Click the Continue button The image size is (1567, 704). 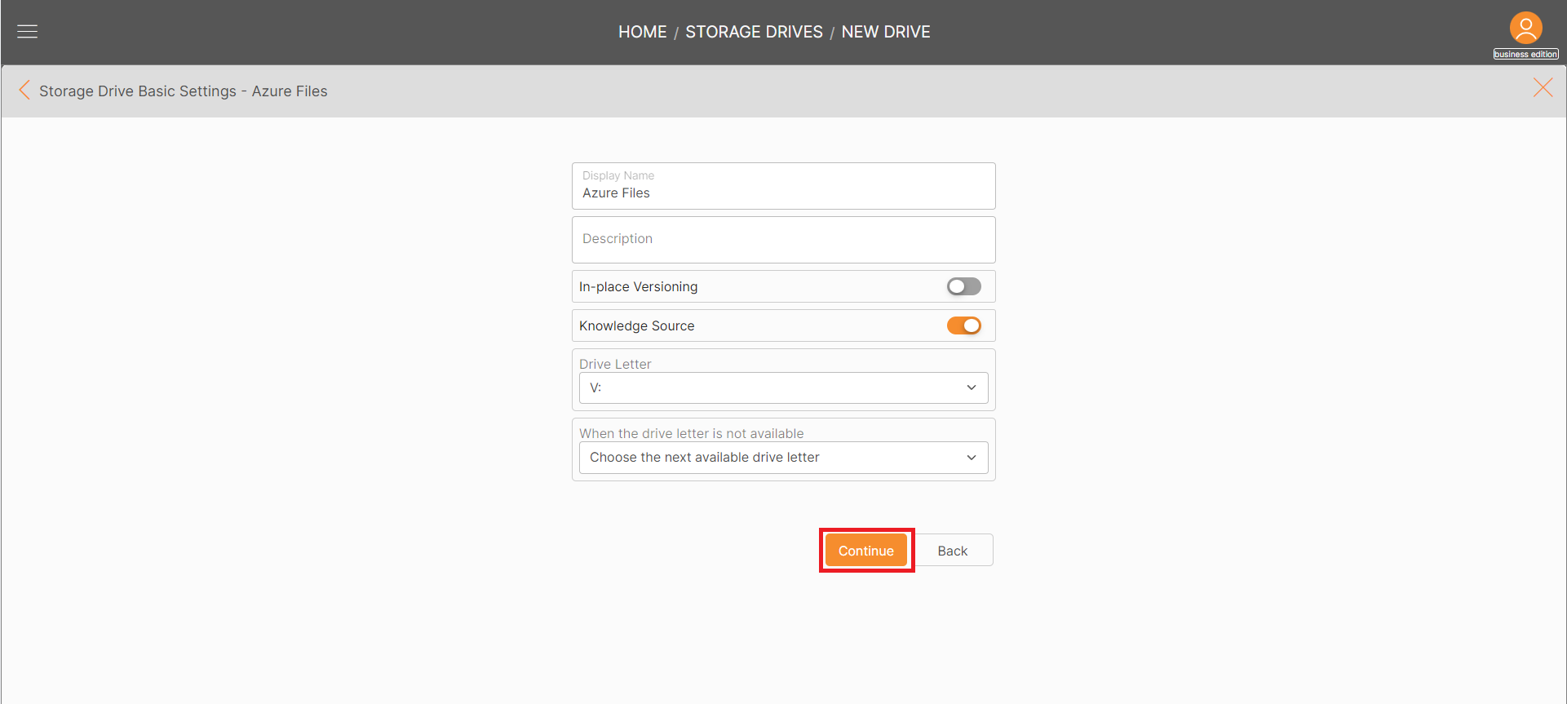point(865,551)
